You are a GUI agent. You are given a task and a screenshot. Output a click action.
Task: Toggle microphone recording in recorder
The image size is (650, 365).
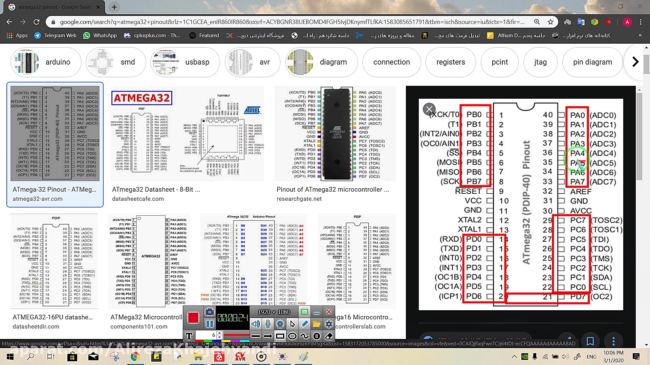pos(268,324)
